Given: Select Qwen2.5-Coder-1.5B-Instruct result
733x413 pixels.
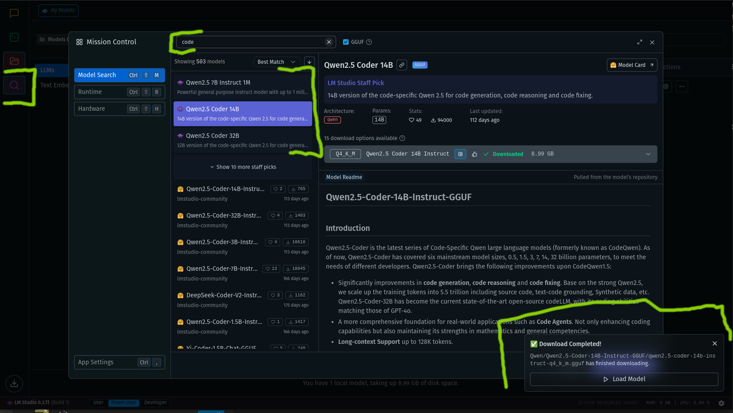Looking at the screenshot, I should (243, 327).
